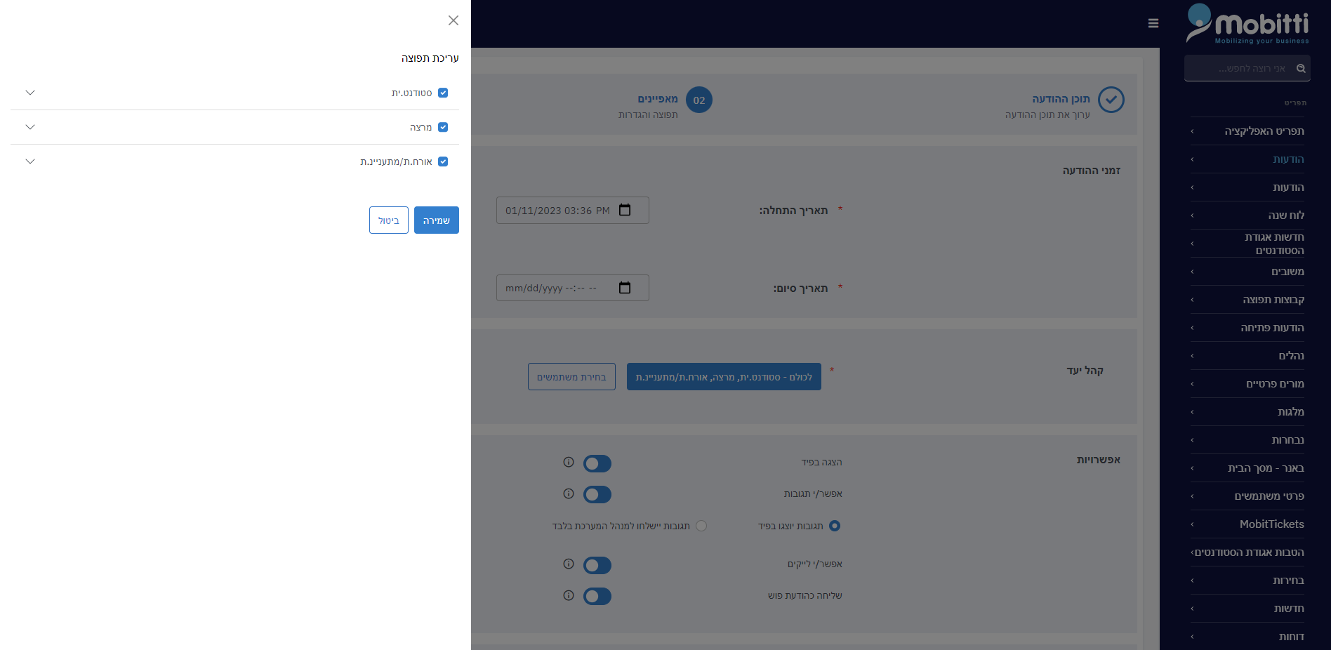Uncheck the מרצה checkbox
This screenshot has height=650, width=1331.
(443, 127)
